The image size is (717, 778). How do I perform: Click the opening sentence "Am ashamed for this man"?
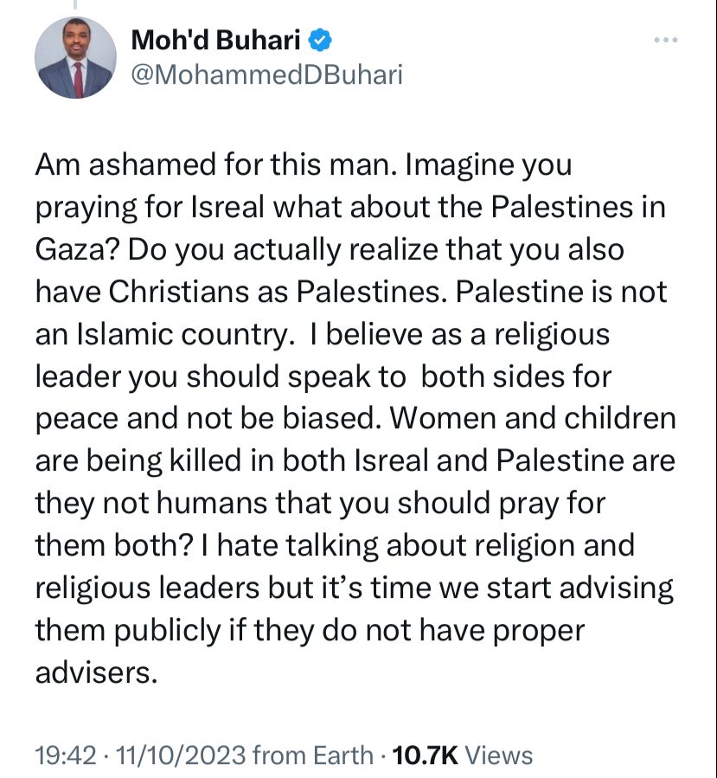click(x=214, y=164)
